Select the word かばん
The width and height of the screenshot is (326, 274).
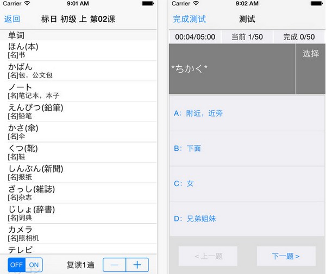pos(78,71)
